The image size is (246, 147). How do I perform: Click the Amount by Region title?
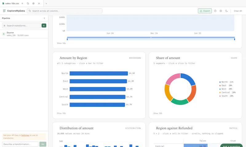[73, 58]
